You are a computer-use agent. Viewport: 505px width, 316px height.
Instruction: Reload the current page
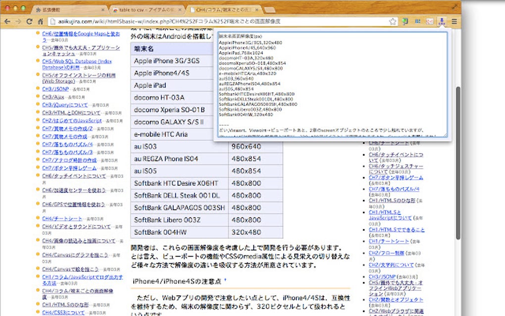pos(30,21)
